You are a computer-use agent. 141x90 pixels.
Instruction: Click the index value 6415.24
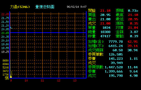[x=116, y=46]
